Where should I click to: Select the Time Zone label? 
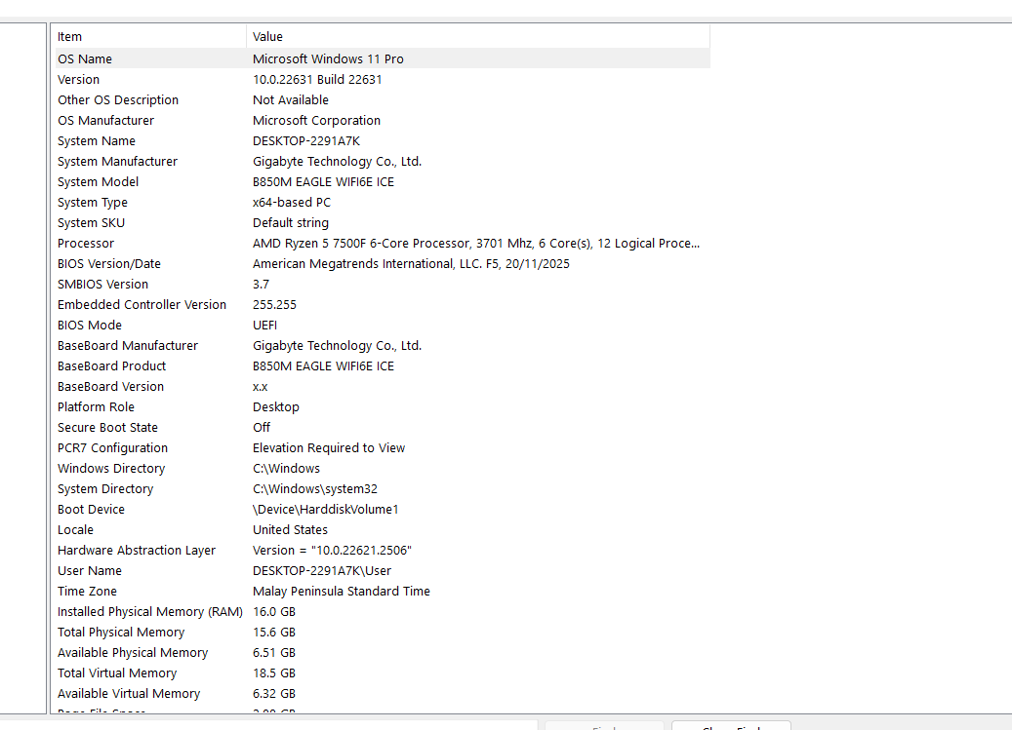[x=87, y=592]
